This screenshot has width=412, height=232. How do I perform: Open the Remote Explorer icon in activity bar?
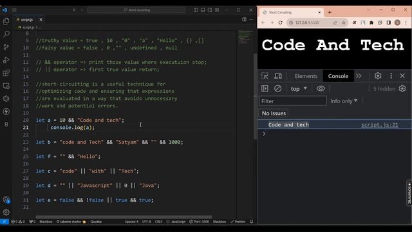6,86
